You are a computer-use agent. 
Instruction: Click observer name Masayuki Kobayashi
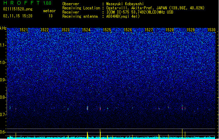point(125,4)
